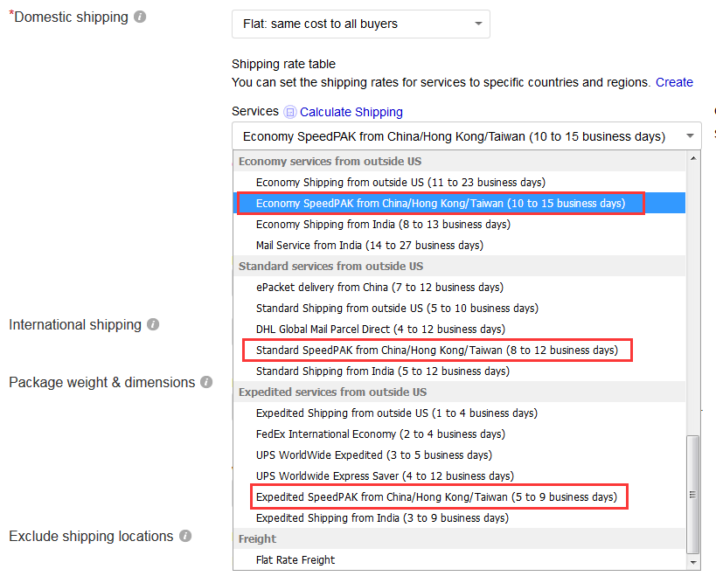Screen dimensions: 716x583
Task: Collapse the Services shipping dropdown arrow
Action: [x=690, y=136]
